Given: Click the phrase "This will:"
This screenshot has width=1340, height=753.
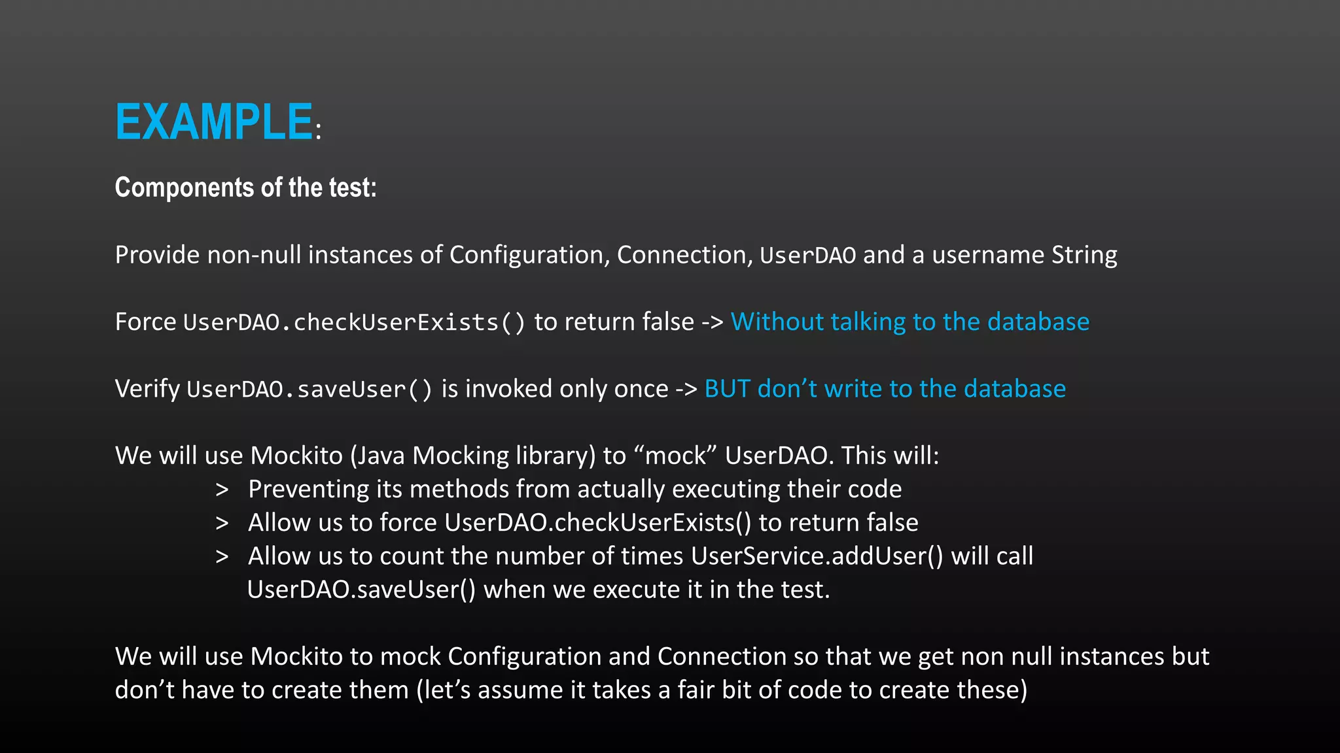Looking at the screenshot, I should tap(890, 456).
